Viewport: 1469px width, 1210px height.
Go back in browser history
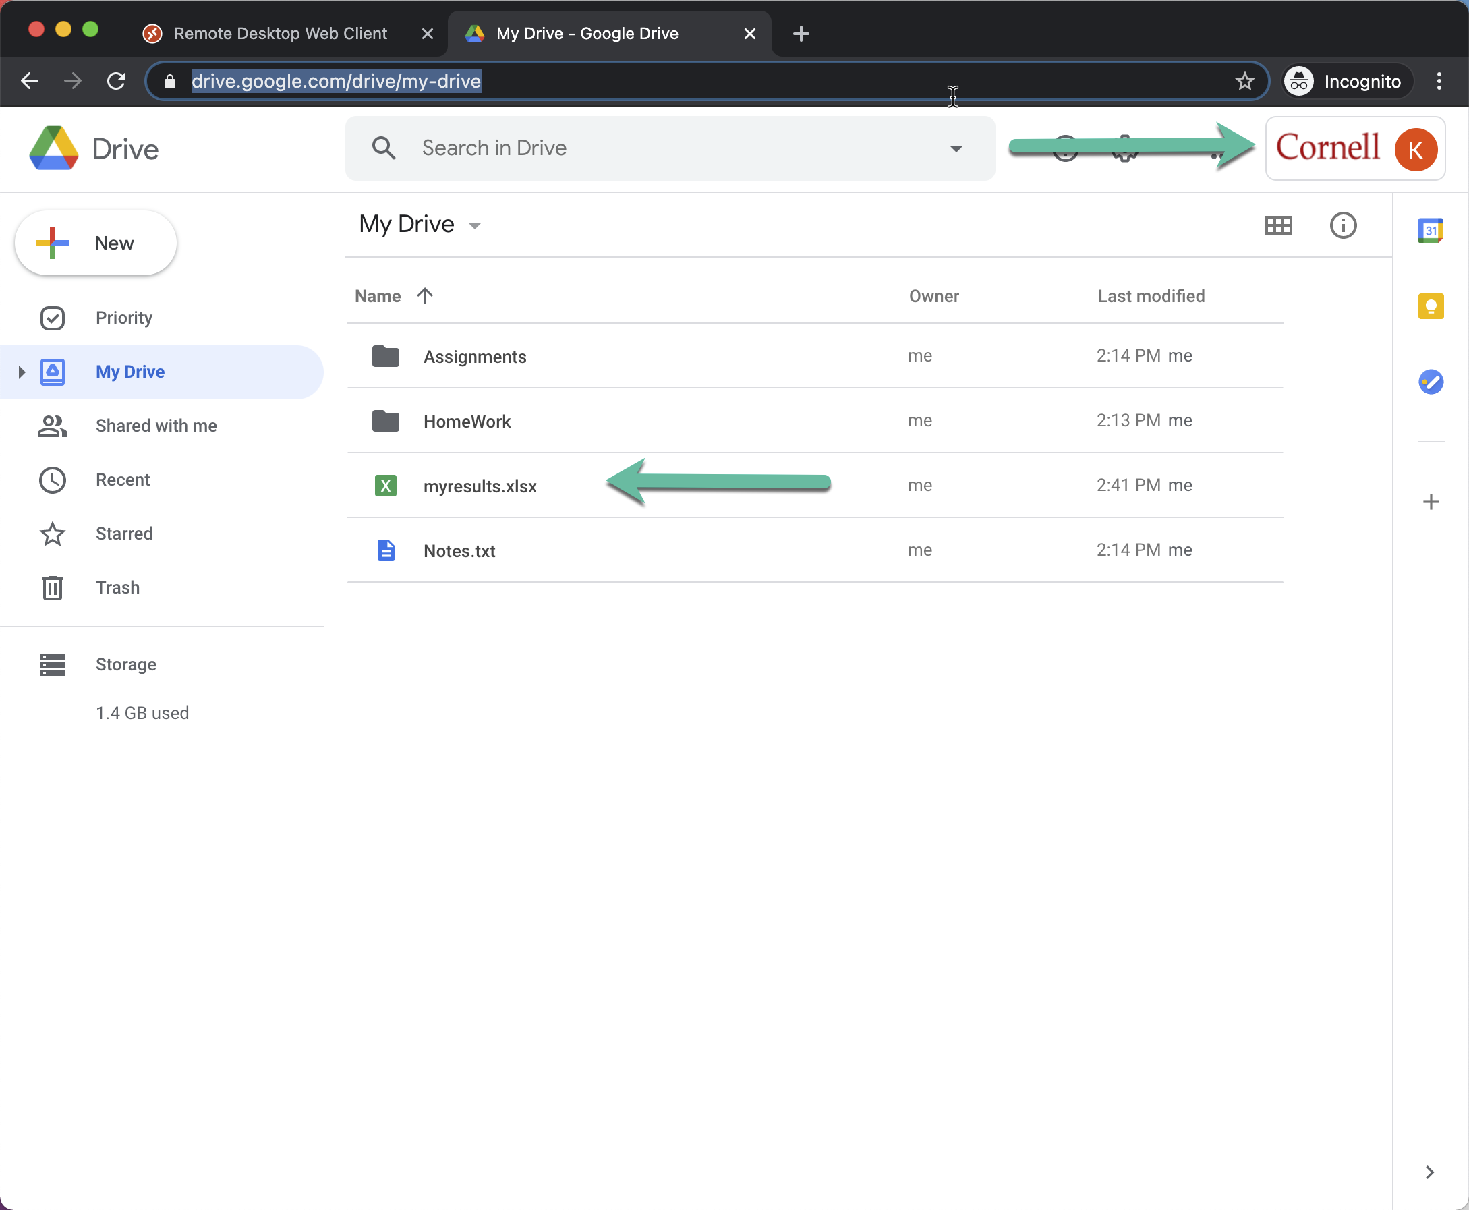pyautogui.click(x=29, y=81)
